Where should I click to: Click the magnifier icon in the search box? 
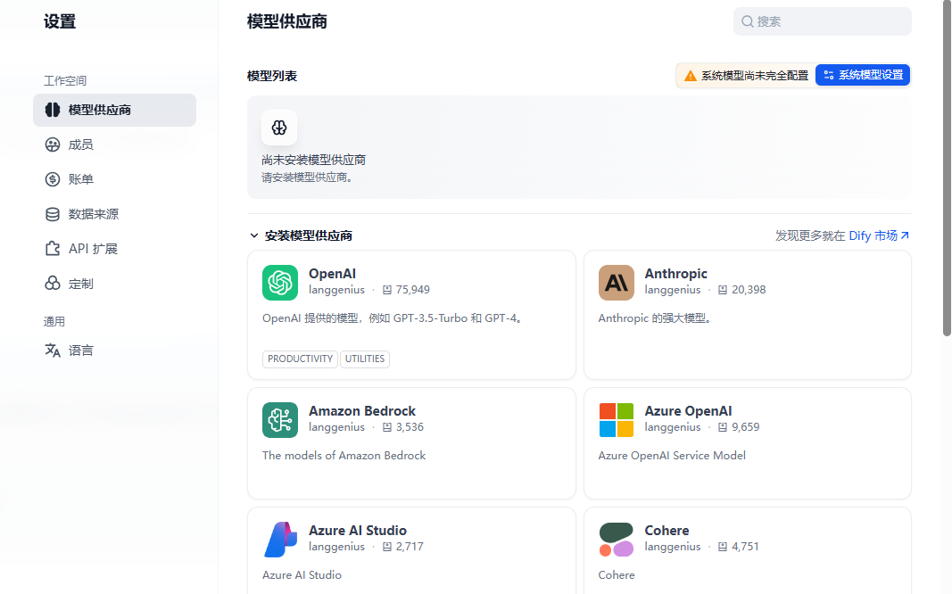coord(748,21)
